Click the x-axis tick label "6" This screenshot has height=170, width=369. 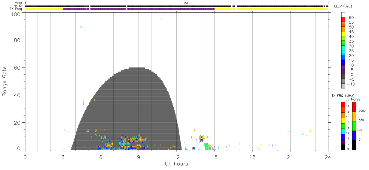101,157
